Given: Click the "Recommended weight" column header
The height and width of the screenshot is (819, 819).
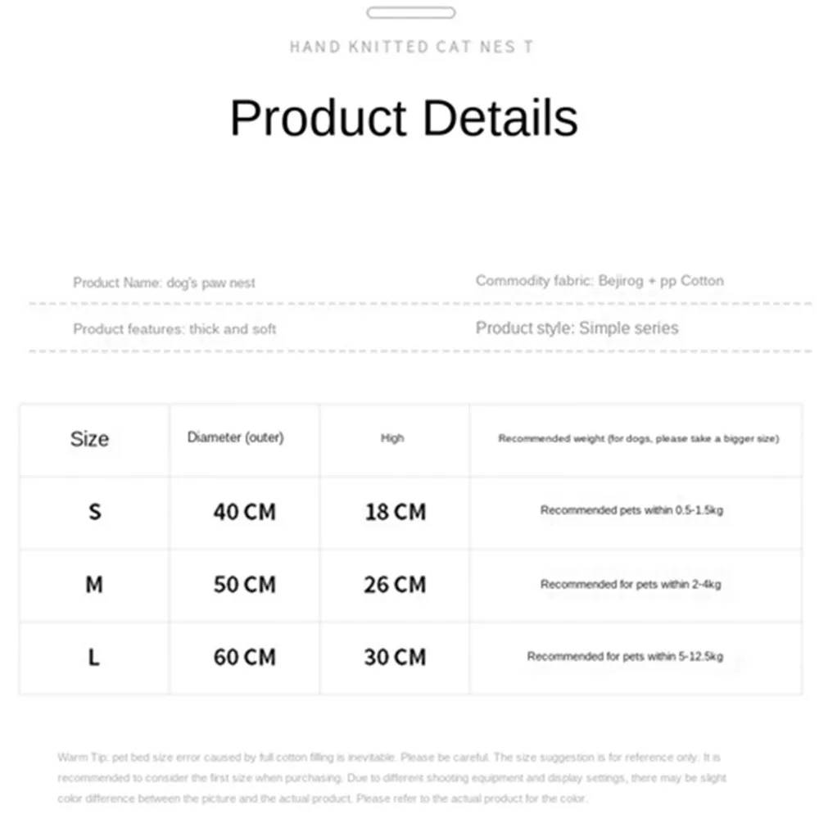Looking at the screenshot, I should [x=638, y=439].
